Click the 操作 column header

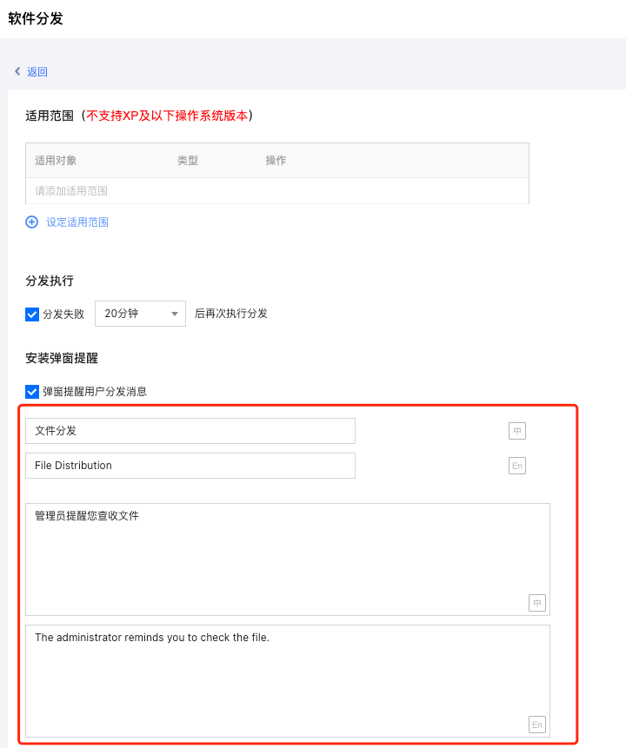pos(276,160)
